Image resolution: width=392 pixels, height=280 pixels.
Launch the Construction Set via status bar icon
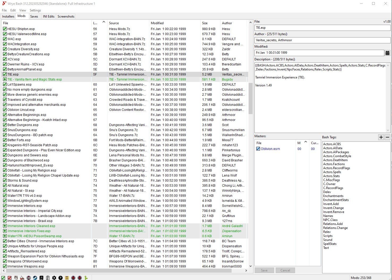pos(23,278)
